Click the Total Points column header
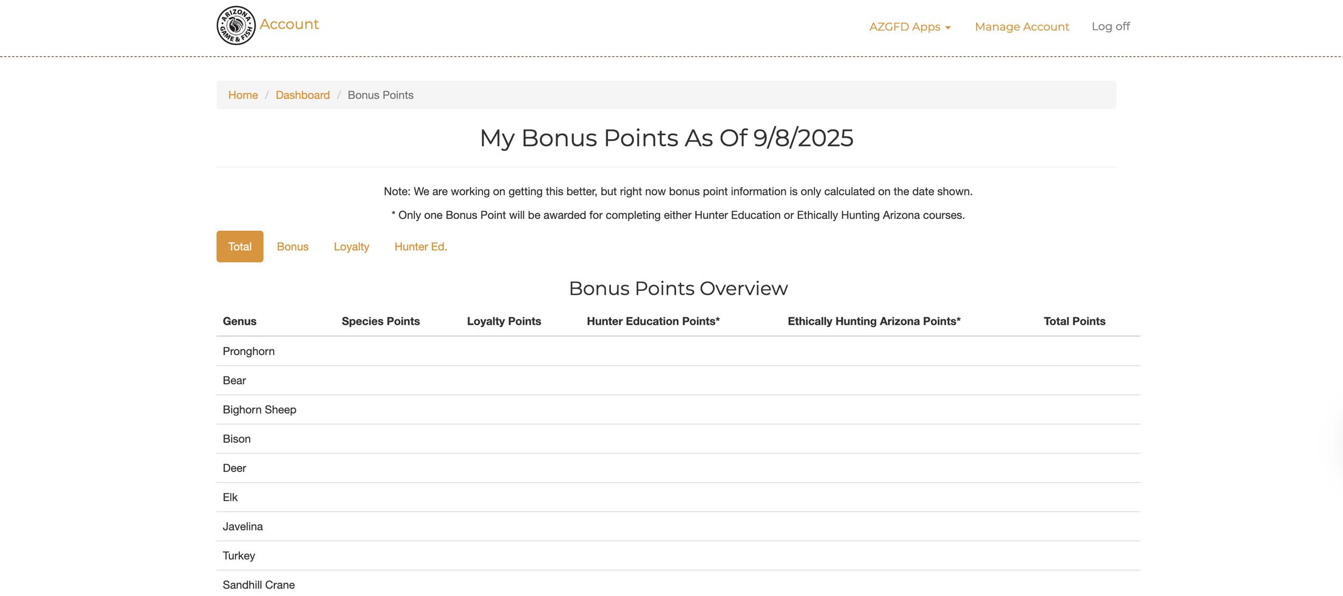1343x596 pixels. (1074, 321)
